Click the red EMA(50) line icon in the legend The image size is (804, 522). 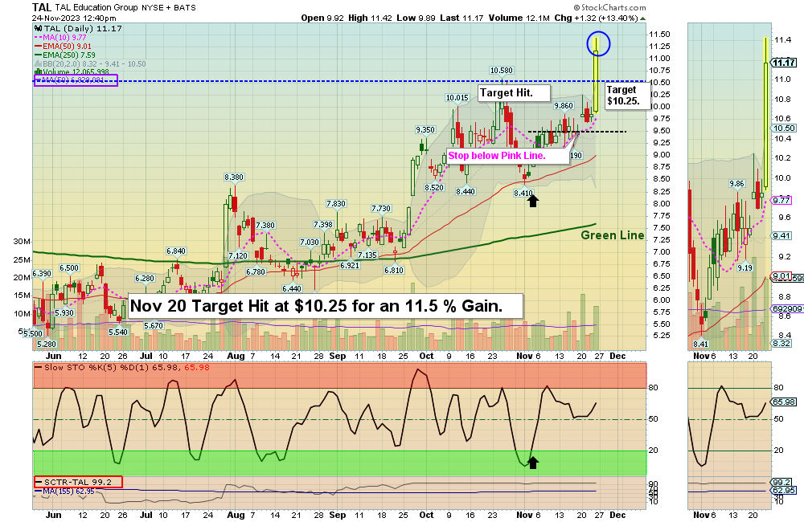coord(37,46)
